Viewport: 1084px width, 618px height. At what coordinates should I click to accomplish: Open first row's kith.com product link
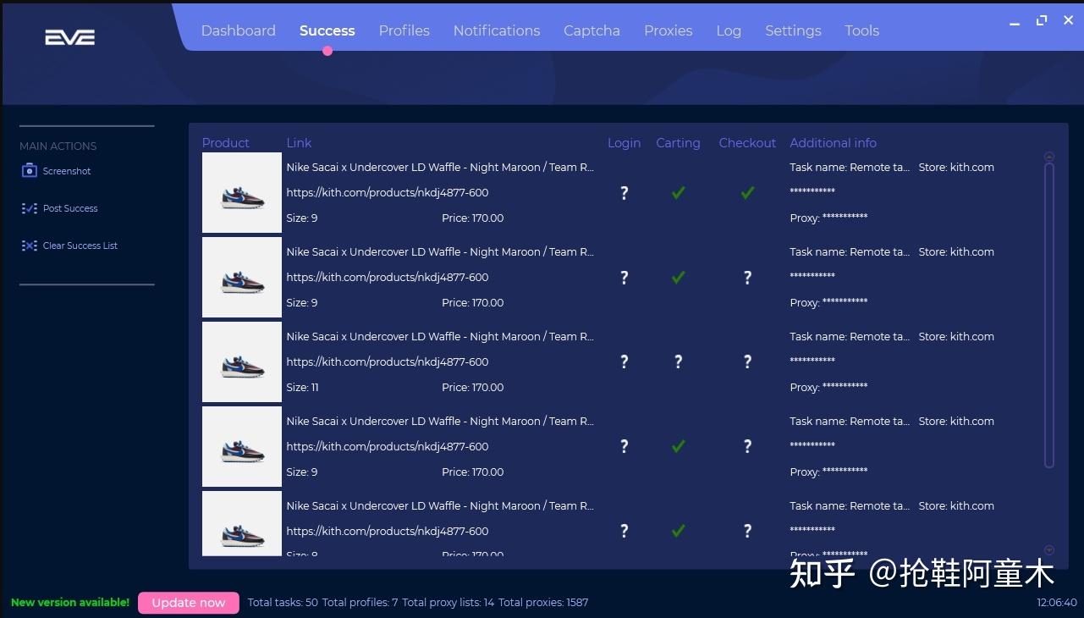coord(387,193)
